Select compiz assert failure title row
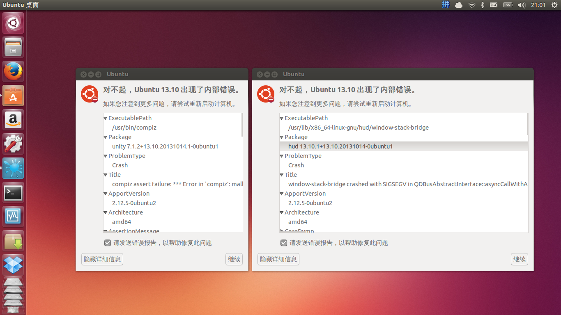This screenshot has height=315, width=561. [x=172, y=184]
